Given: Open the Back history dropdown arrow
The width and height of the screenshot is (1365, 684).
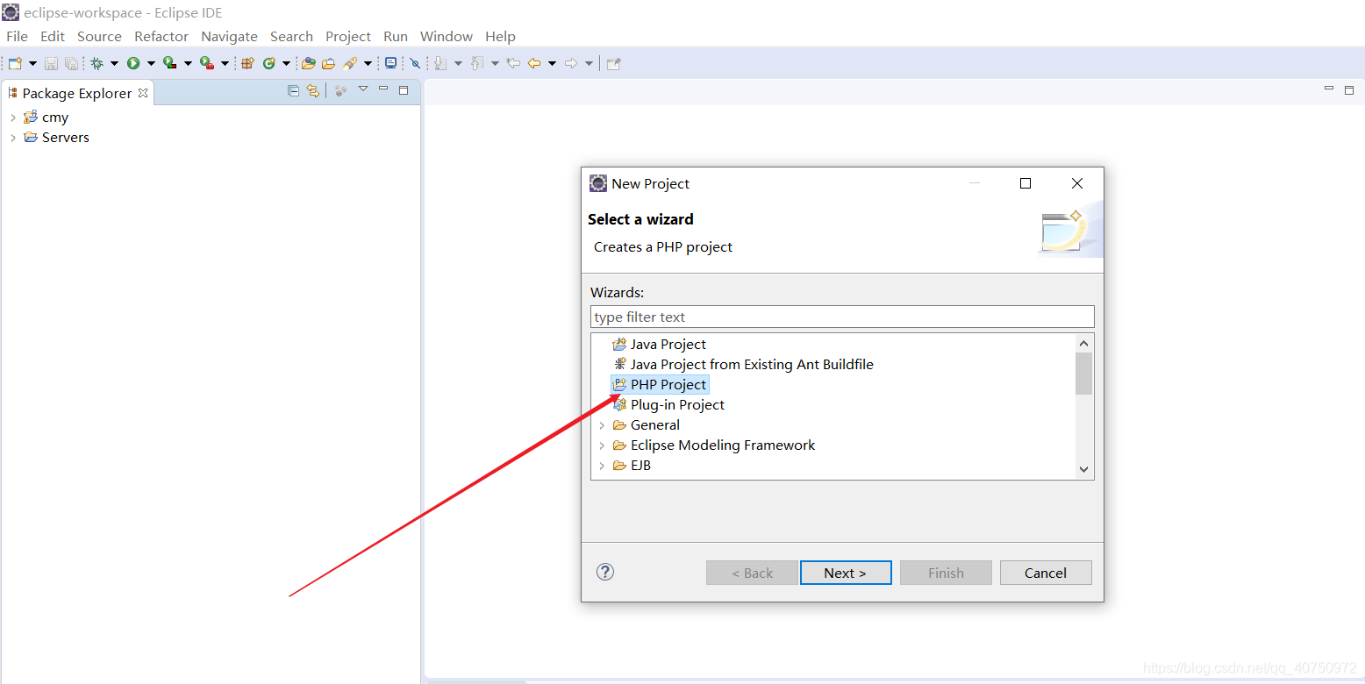Looking at the screenshot, I should (x=552, y=63).
